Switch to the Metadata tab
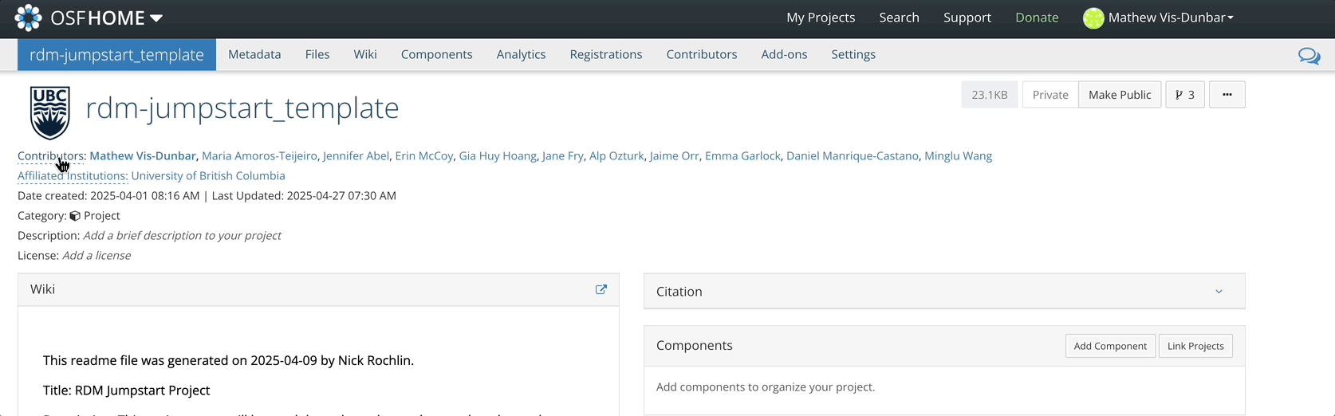Viewport: 1335px width, 416px height. (254, 54)
